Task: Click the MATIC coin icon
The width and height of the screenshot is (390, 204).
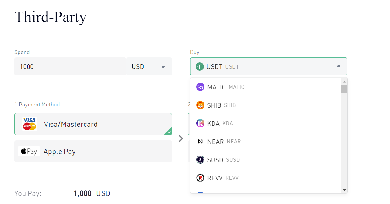Action: tap(200, 87)
